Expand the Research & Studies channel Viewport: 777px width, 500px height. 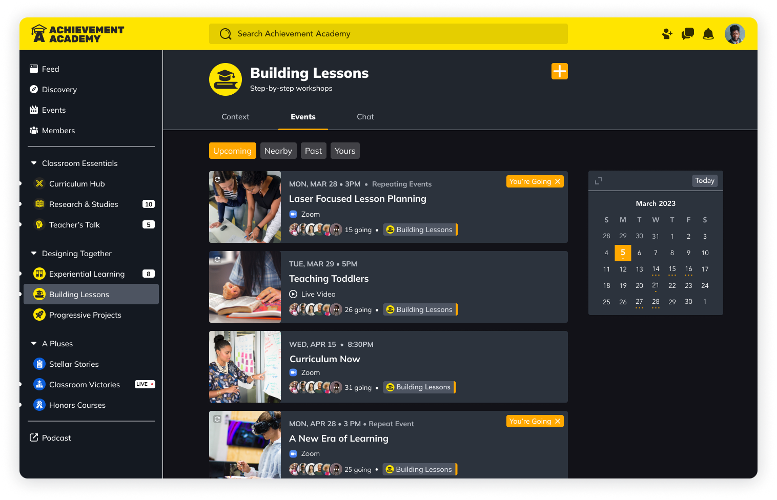click(20, 204)
